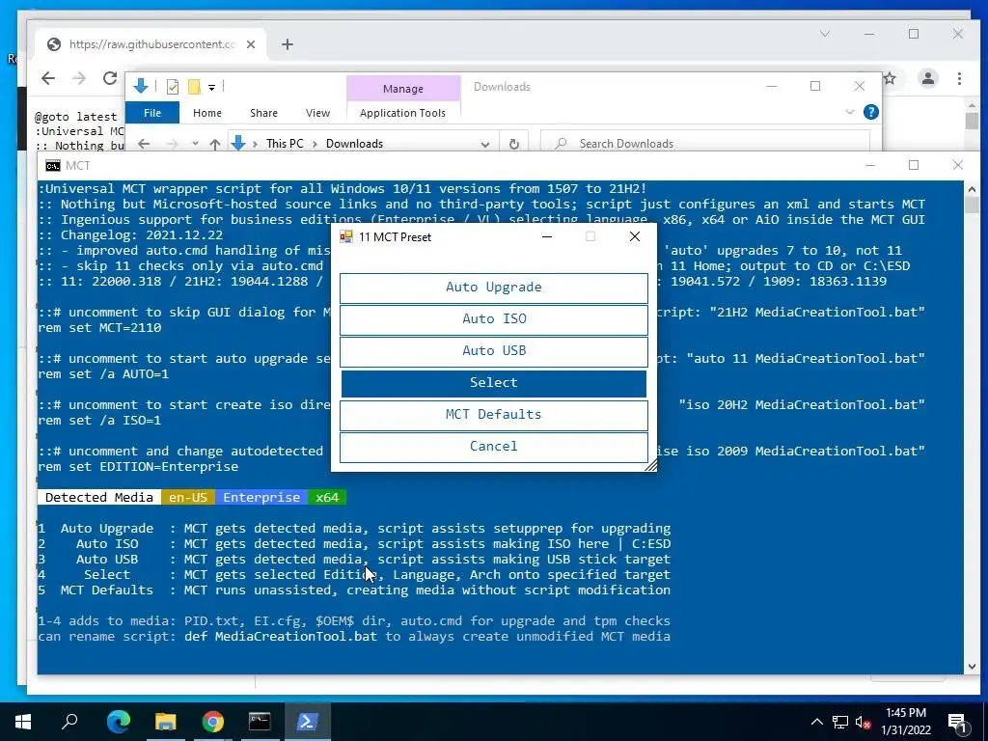Click the muted volume tray icon
The height and width of the screenshot is (741, 988).
(864, 722)
